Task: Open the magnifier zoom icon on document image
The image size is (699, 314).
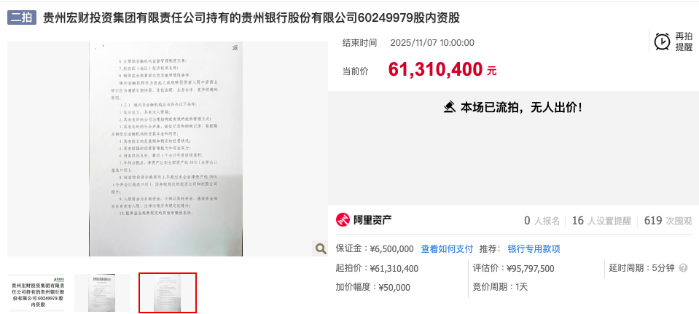Action: 320,248
